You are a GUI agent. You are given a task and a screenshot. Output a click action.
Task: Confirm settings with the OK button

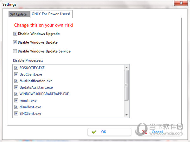(109, 132)
